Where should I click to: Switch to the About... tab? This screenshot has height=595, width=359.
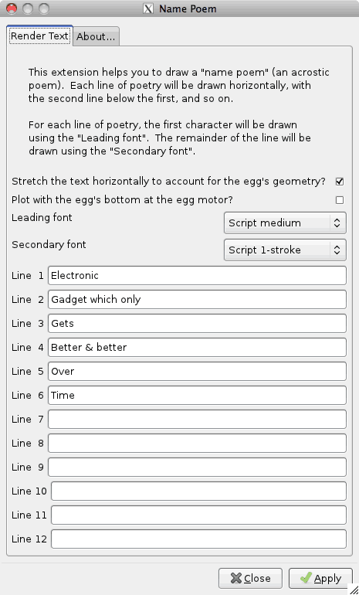point(96,36)
